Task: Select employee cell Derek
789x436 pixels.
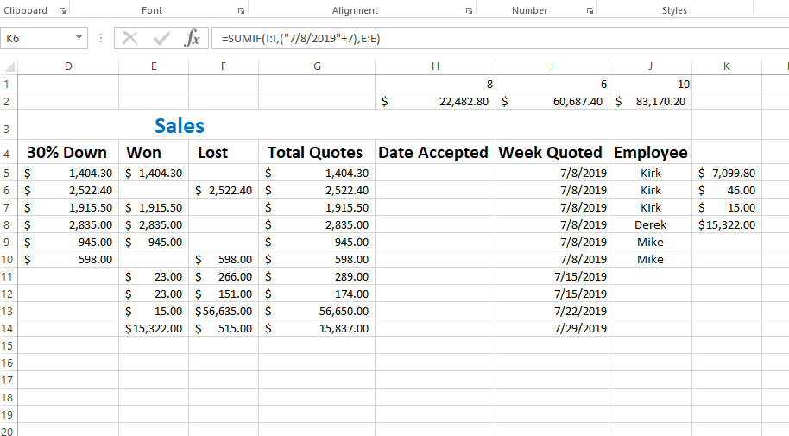Action: coord(651,224)
